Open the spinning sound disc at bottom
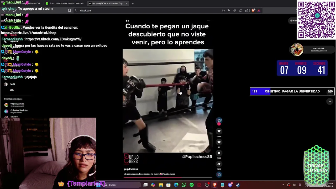The height and width of the screenshot is (189, 336). coord(219,175)
